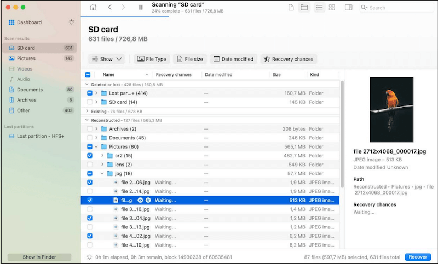Uncheck the cr2 (15) folder checkbox
The width and height of the screenshot is (438, 264).
[90, 156]
